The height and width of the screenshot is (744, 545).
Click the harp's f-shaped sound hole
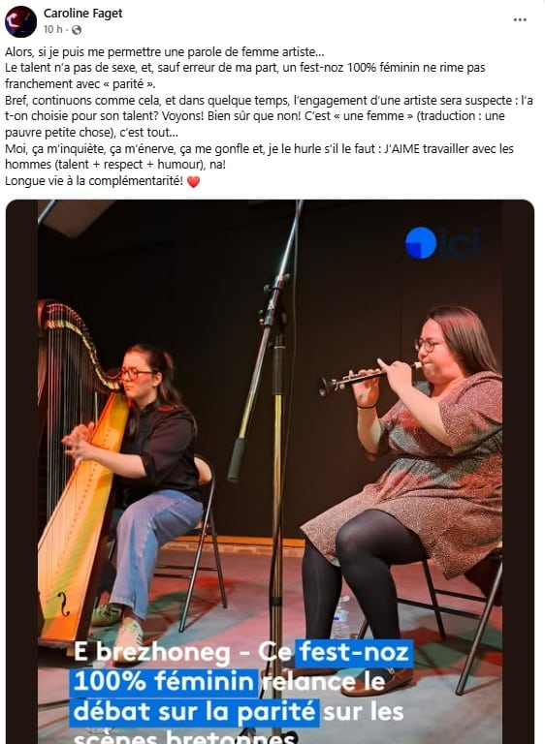click(x=63, y=604)
